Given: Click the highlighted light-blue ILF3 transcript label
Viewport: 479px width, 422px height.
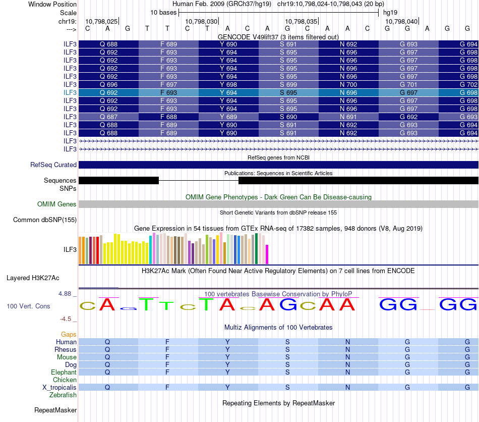Looking at the screenshot, I should coord(70,93).
